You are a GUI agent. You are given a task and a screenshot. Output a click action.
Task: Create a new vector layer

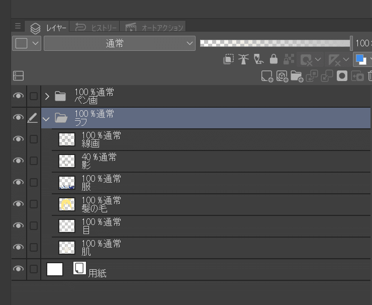[282, 77]
